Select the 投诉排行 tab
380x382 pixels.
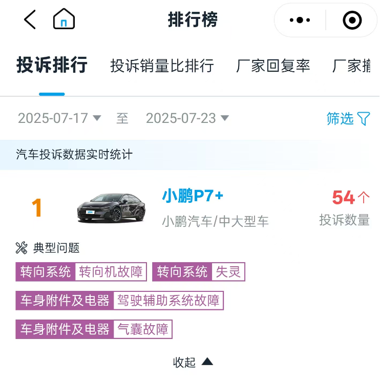(52, 66)
